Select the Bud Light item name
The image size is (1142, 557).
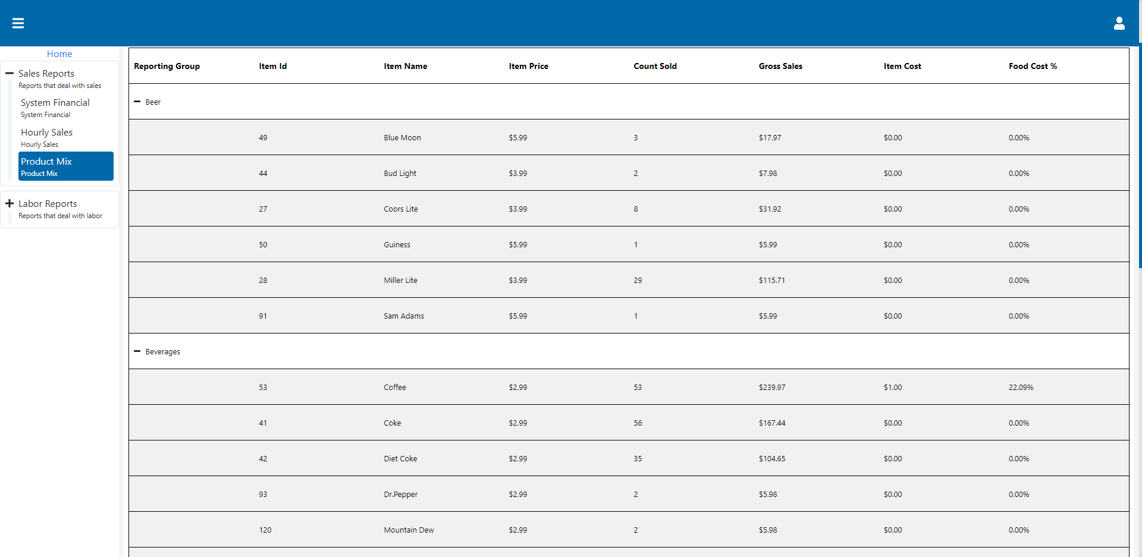pos(400,173)
